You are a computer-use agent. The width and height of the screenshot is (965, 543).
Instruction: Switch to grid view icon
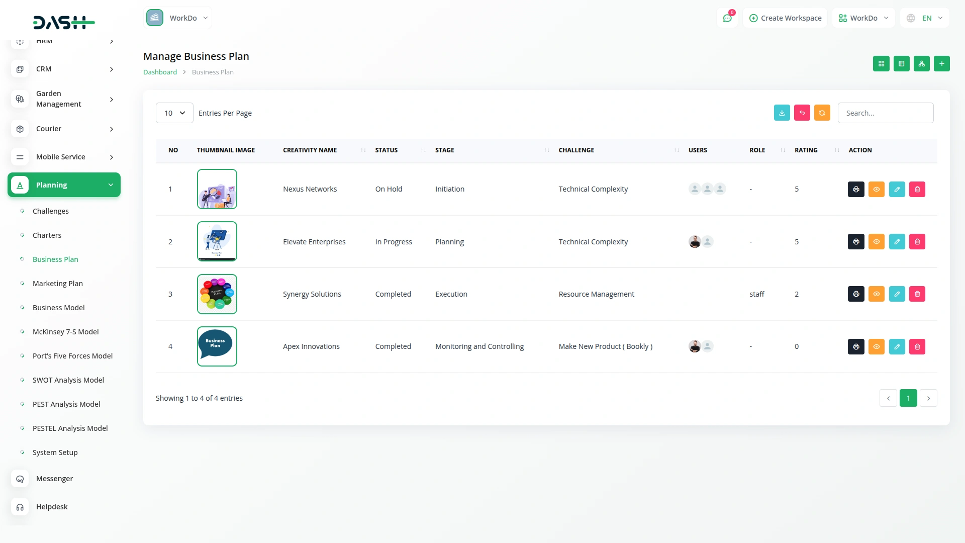[x=881, y=64]
